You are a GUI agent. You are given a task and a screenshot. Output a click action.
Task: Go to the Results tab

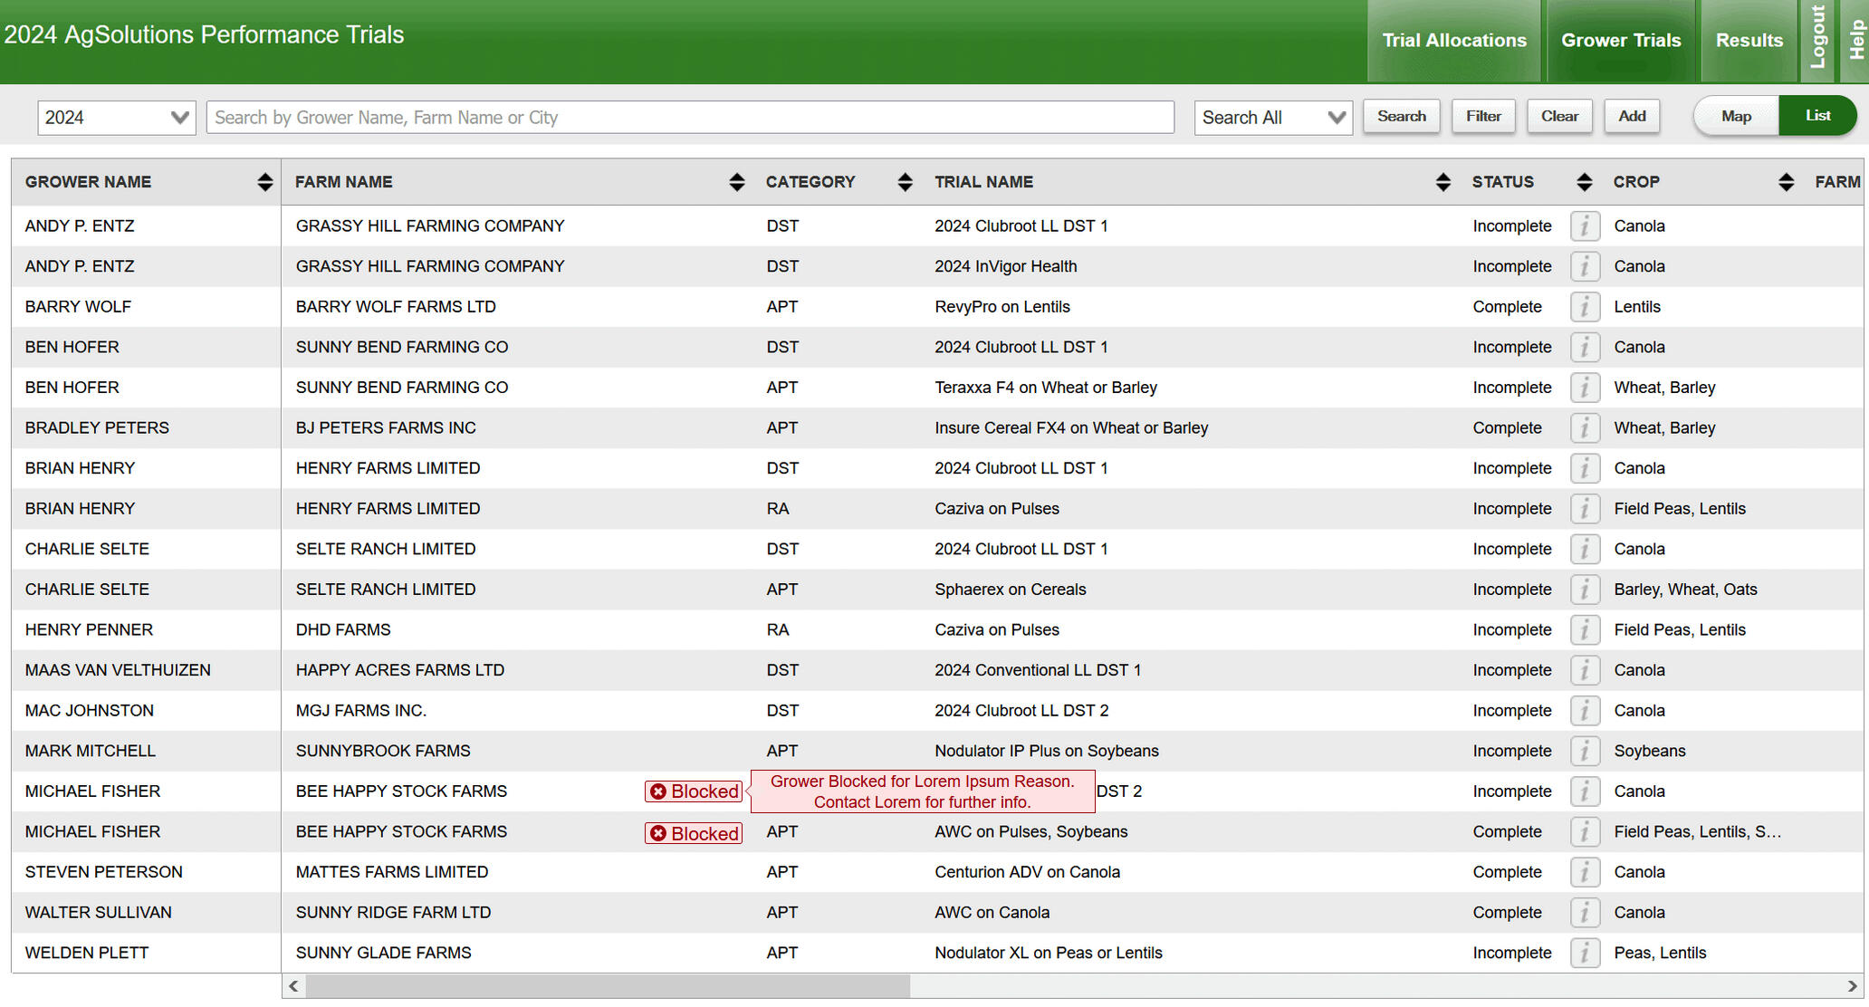point(1749,41)
